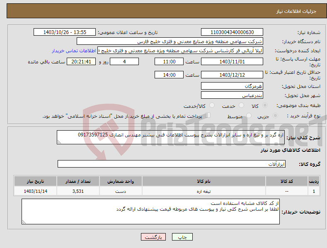Click the کد کالا cell showing --

287,191
